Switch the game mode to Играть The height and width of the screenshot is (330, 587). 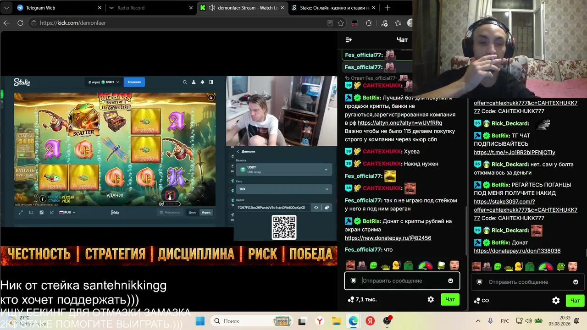click(x=206, y=212)
